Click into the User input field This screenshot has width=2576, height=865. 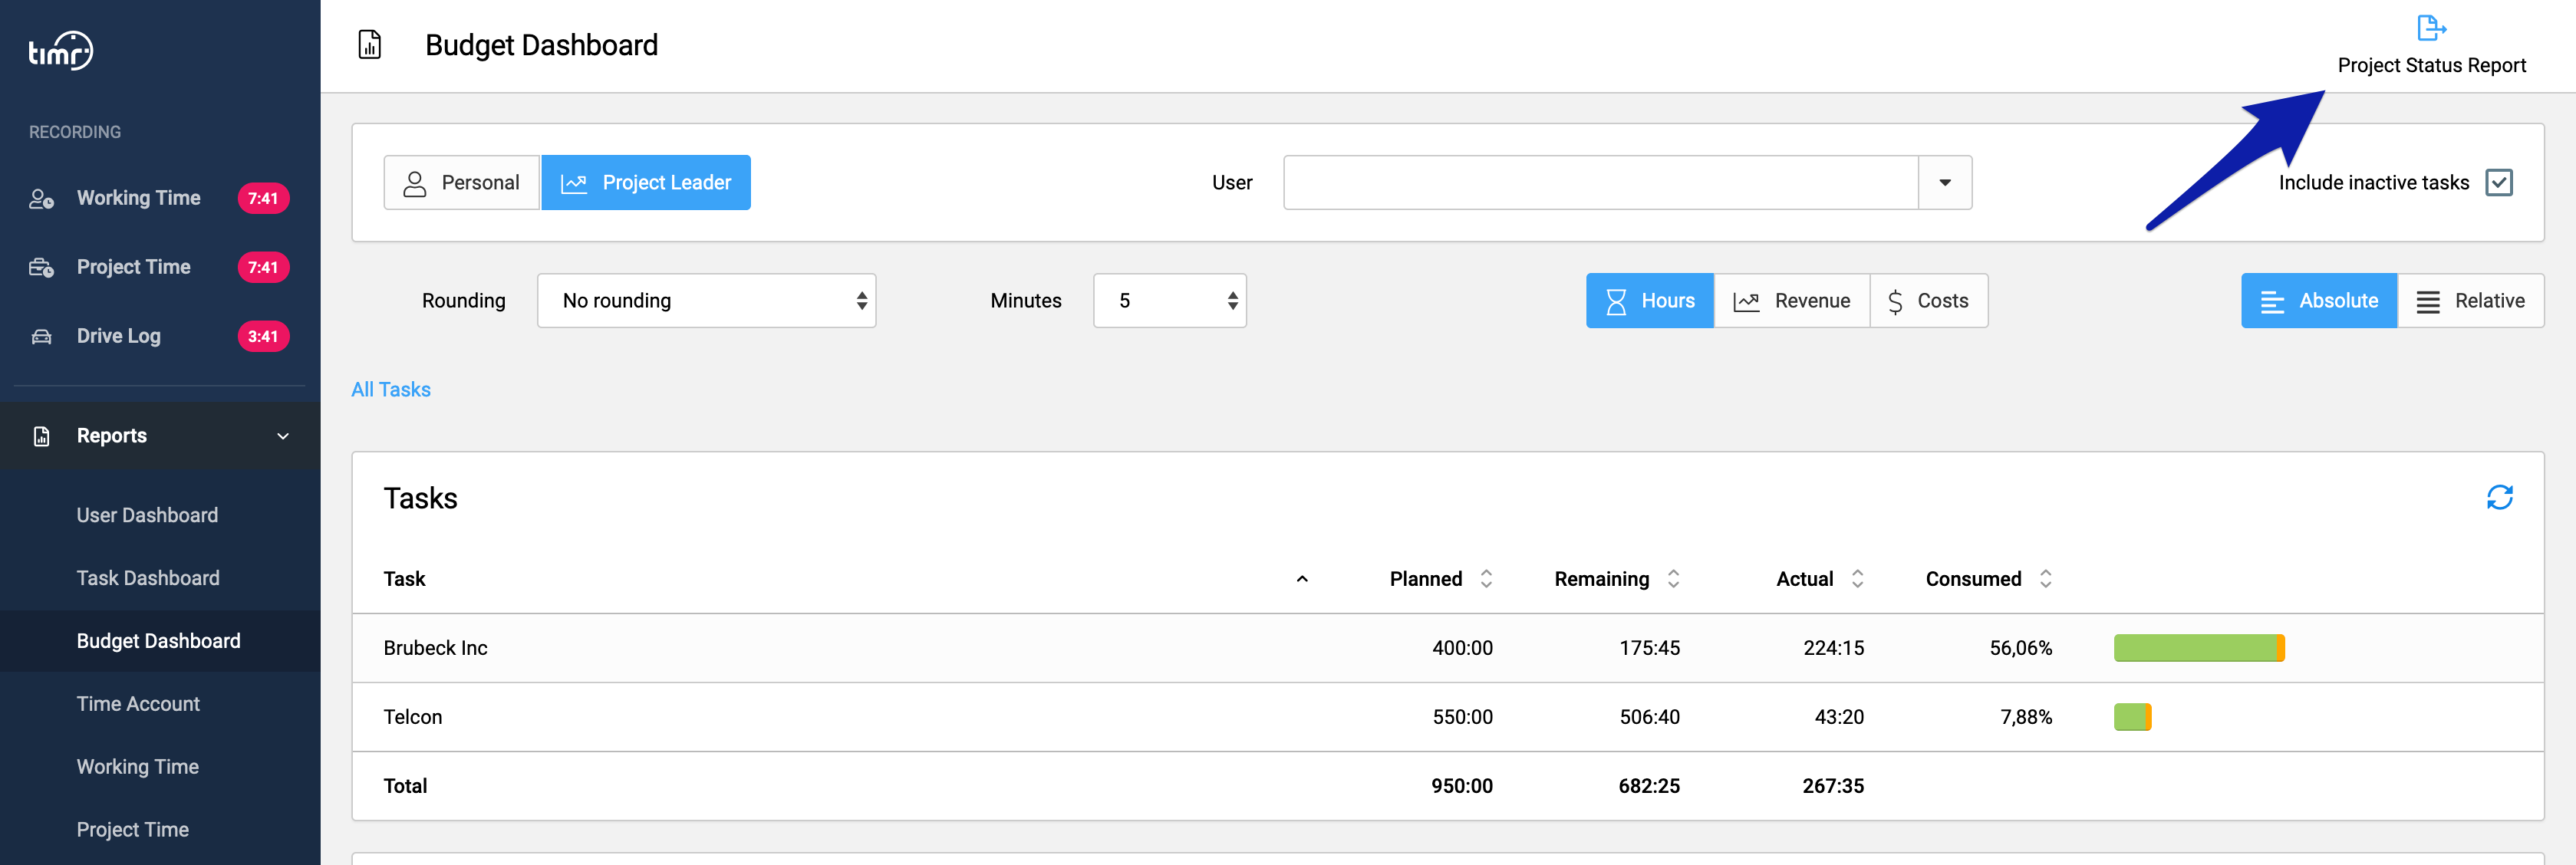(x=1601, y=183)
